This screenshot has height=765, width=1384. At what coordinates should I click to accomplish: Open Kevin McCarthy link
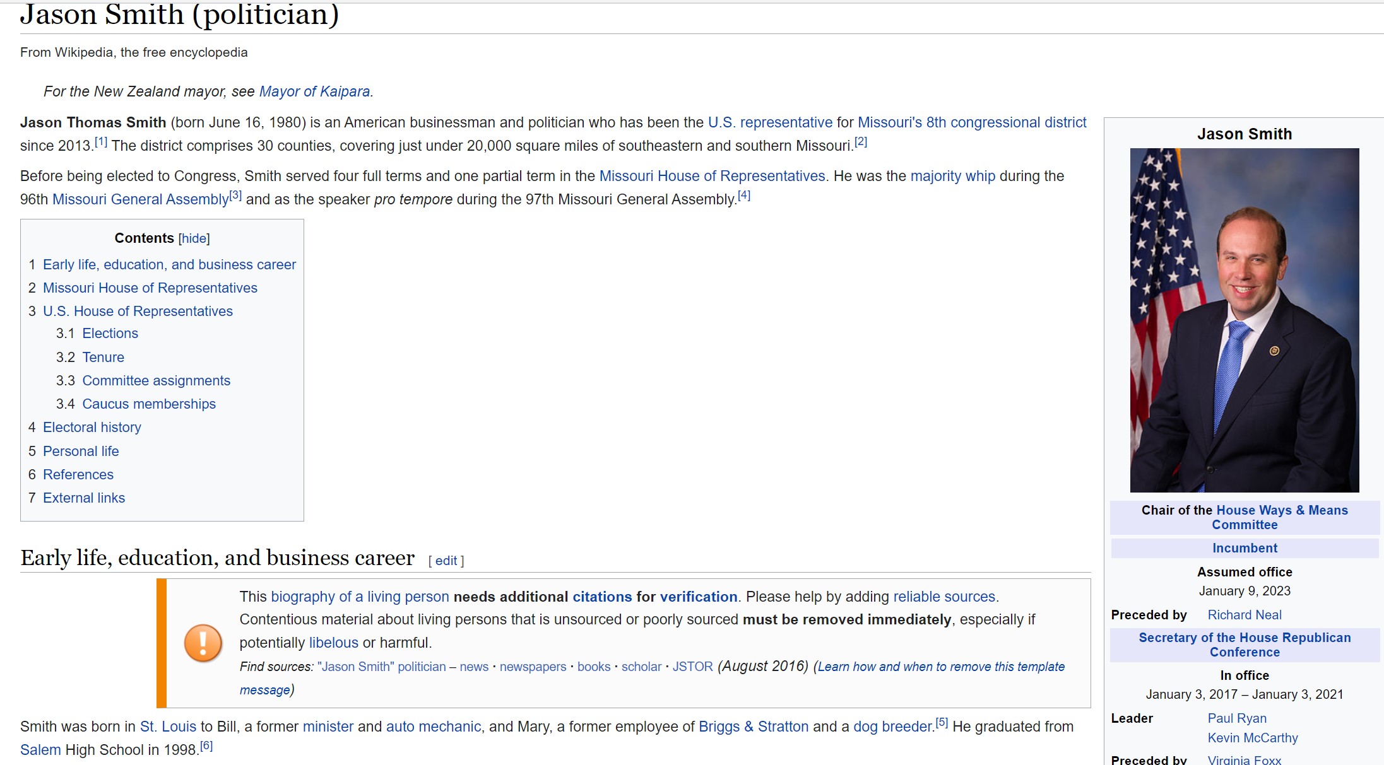1253,738
